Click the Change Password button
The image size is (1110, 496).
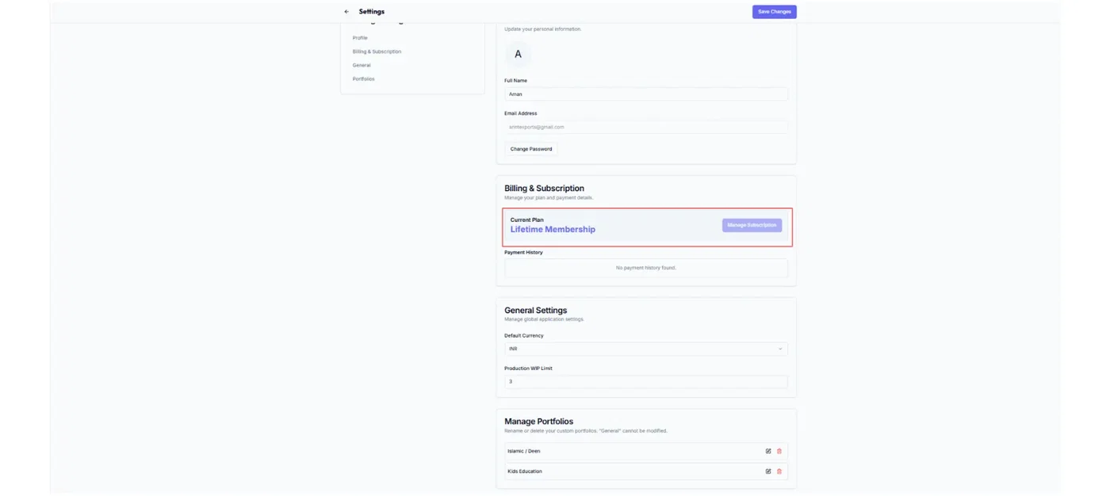(x=531, y=149)
